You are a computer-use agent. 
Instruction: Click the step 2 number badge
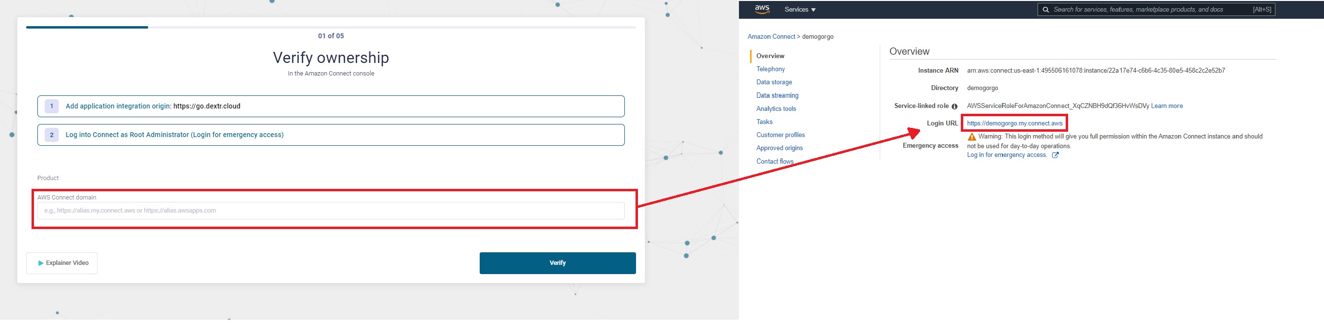point(51,135)
